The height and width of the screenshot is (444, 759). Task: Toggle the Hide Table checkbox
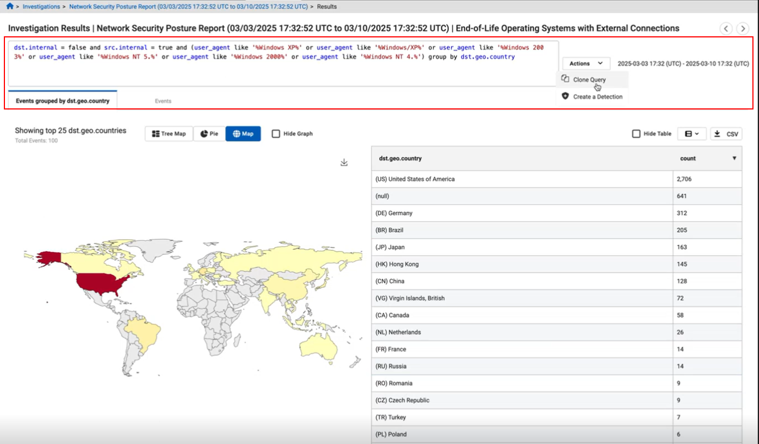tap(636, 134)
